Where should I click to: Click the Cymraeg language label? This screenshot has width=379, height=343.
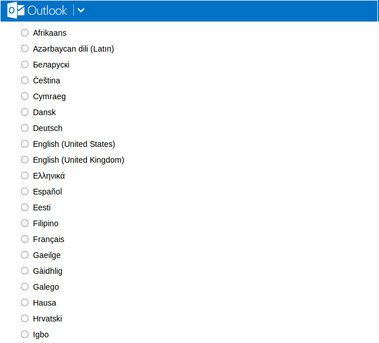(x=49, y=97)
